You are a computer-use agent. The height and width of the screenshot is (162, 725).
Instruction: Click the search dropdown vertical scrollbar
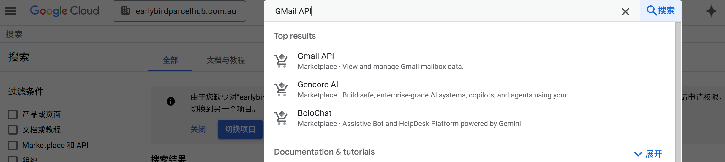(x=678, y=92)
